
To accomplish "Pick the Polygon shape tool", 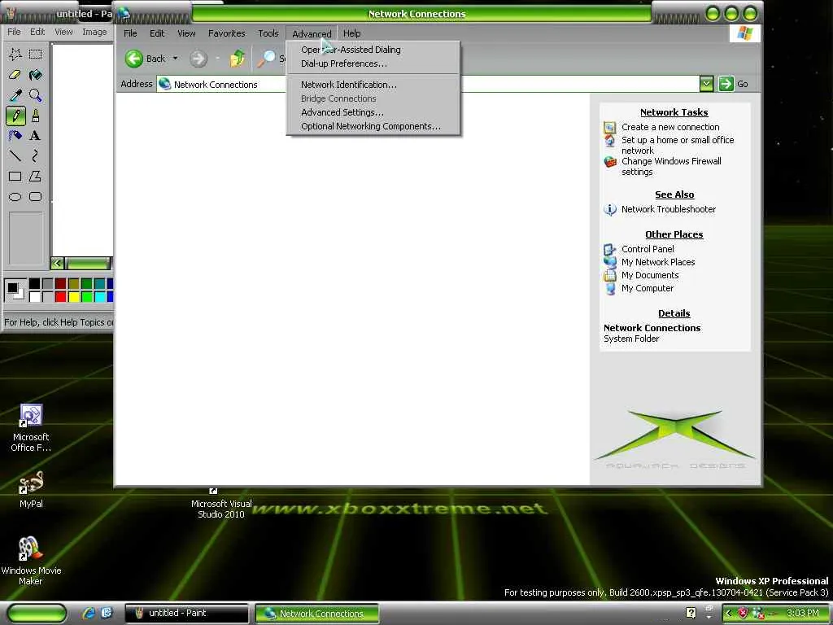I will pos(36,177).
